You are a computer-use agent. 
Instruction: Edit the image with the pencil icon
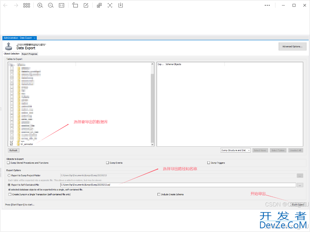86,5
